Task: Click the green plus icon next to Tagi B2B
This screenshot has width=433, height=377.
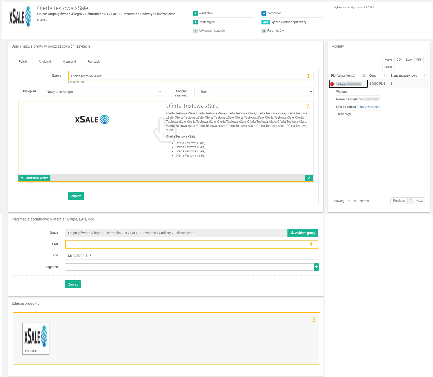Action: point(316,267)
